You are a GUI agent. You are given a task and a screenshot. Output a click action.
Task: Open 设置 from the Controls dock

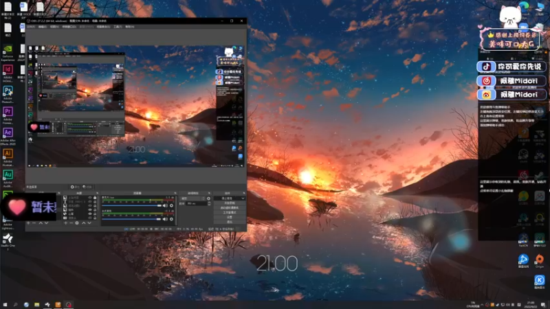(230, 217)
